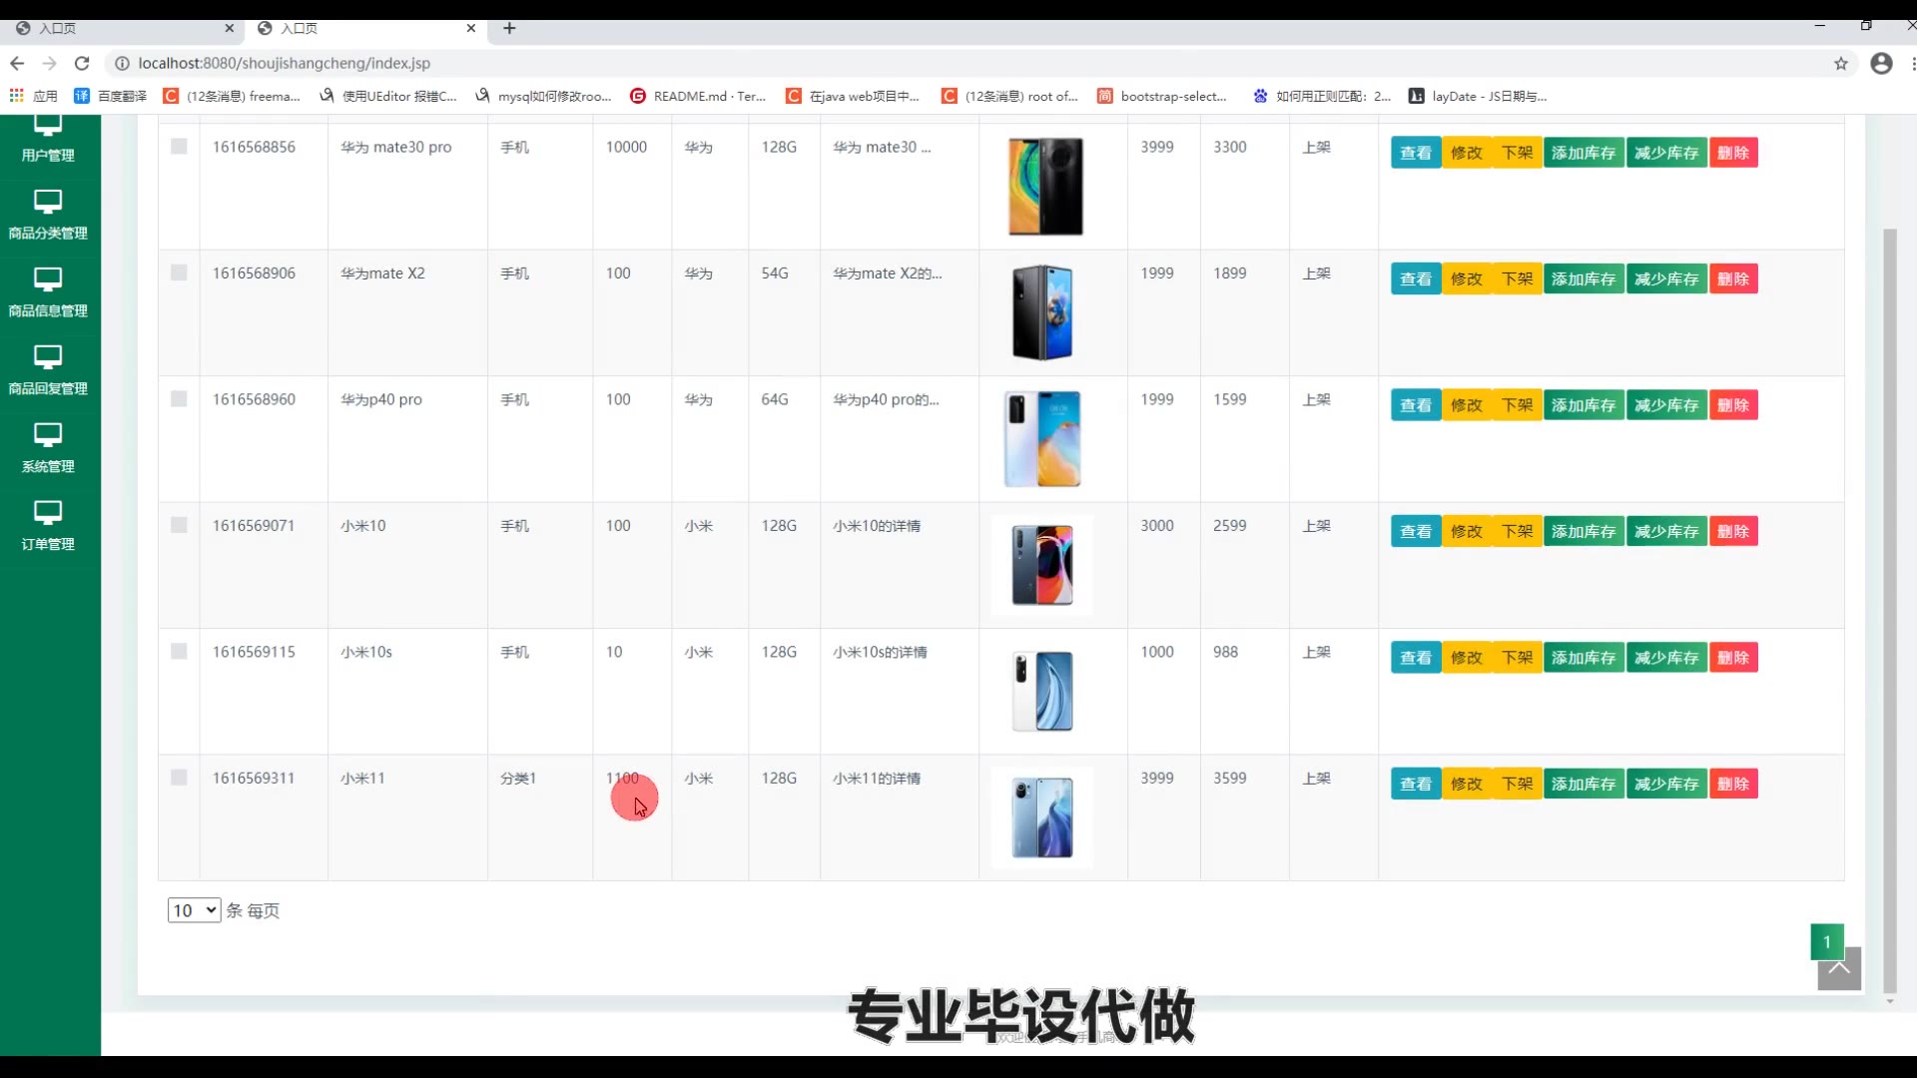Click 添加库存 for 华为p40 pro

pos(1584,405)
